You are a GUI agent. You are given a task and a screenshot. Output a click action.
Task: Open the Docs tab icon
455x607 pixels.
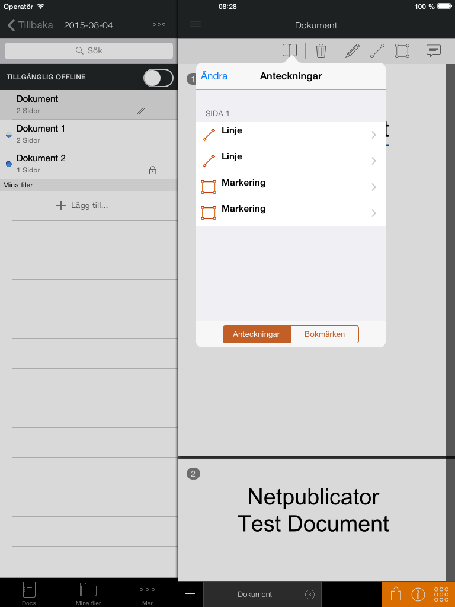coord(29,593)
